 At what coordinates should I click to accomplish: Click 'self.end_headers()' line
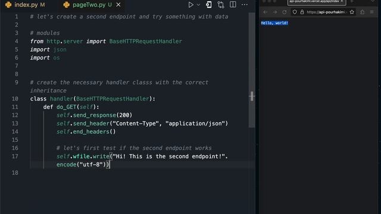[86, 131]
